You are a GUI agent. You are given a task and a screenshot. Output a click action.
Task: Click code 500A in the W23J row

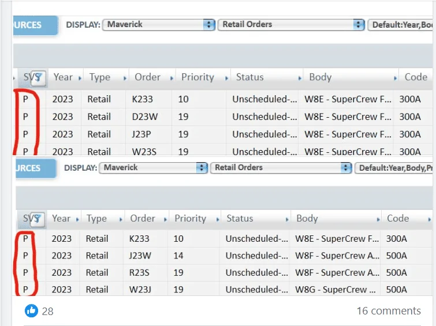click(x=397, y=290)
